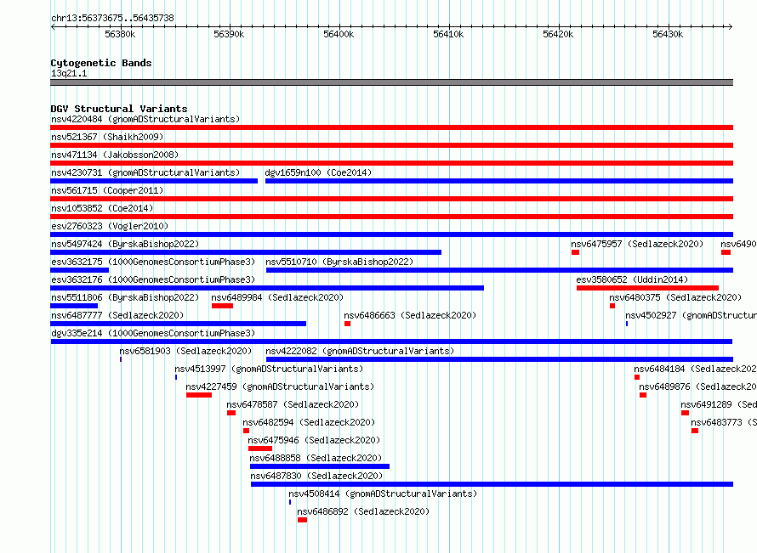Viewport: 757px width, 553px height.
Task: Select the blue bar of dgv1659n100
Action: tap(499, 181)
